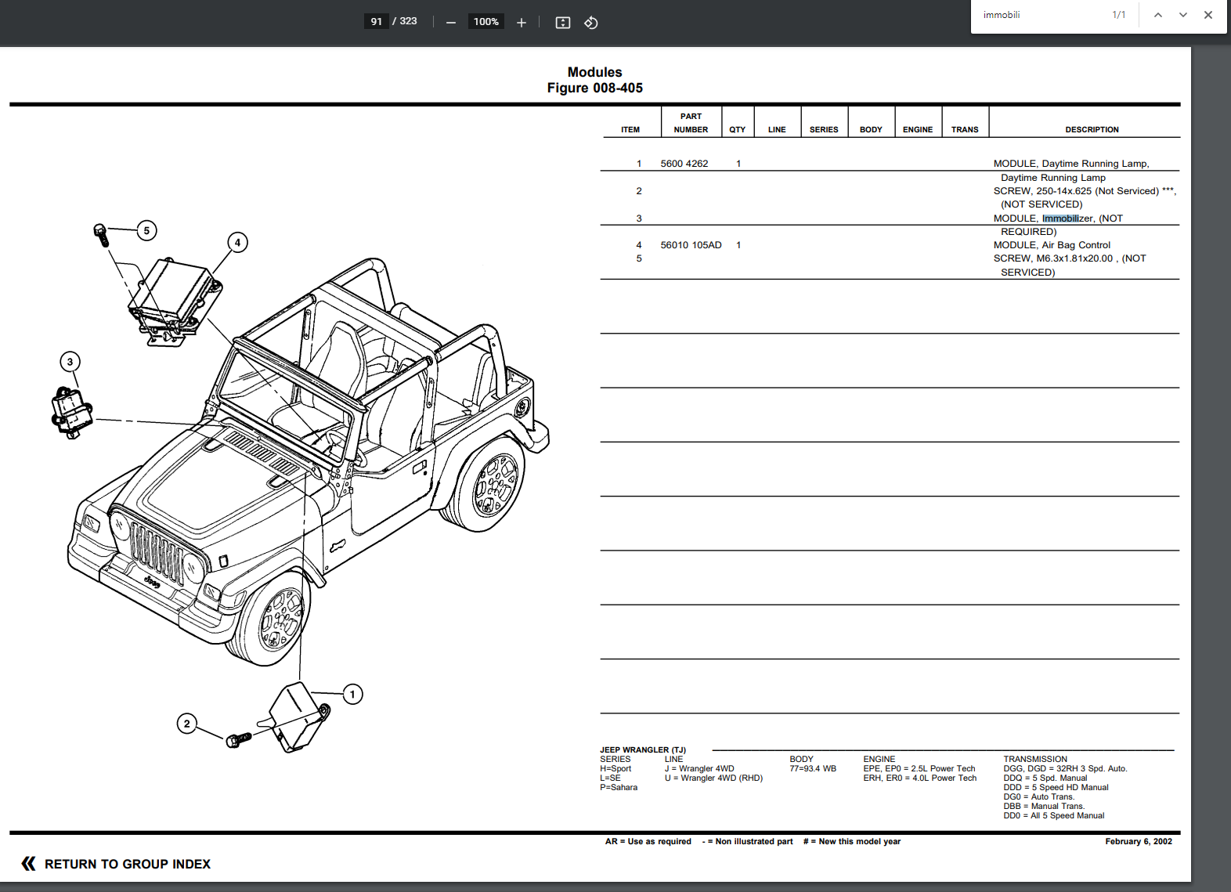
Task: Click part number 5600 4262
Action: 684,164
